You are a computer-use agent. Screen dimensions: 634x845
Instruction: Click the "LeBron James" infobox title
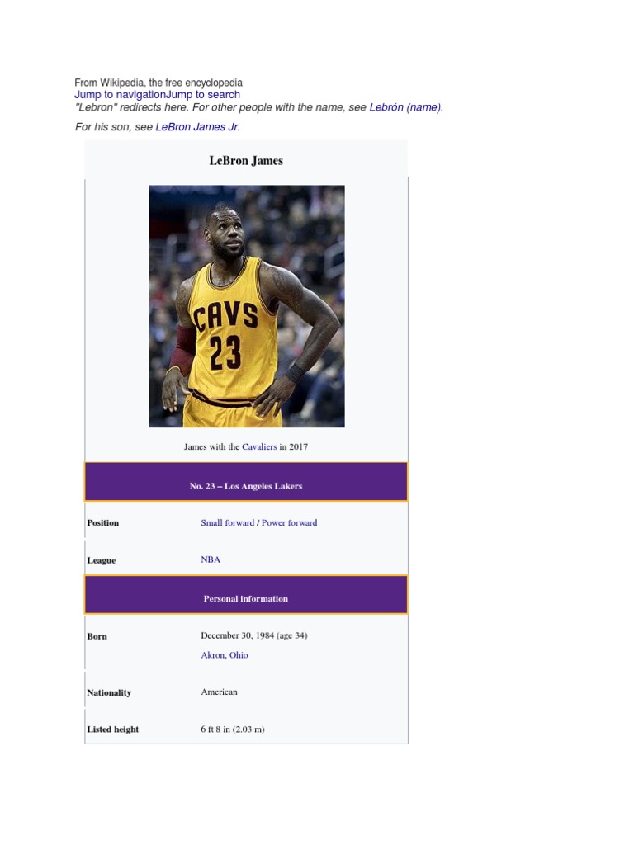click(x=246, y=161)
